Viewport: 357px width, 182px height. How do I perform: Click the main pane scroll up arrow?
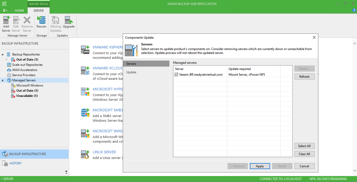[355, 43]
